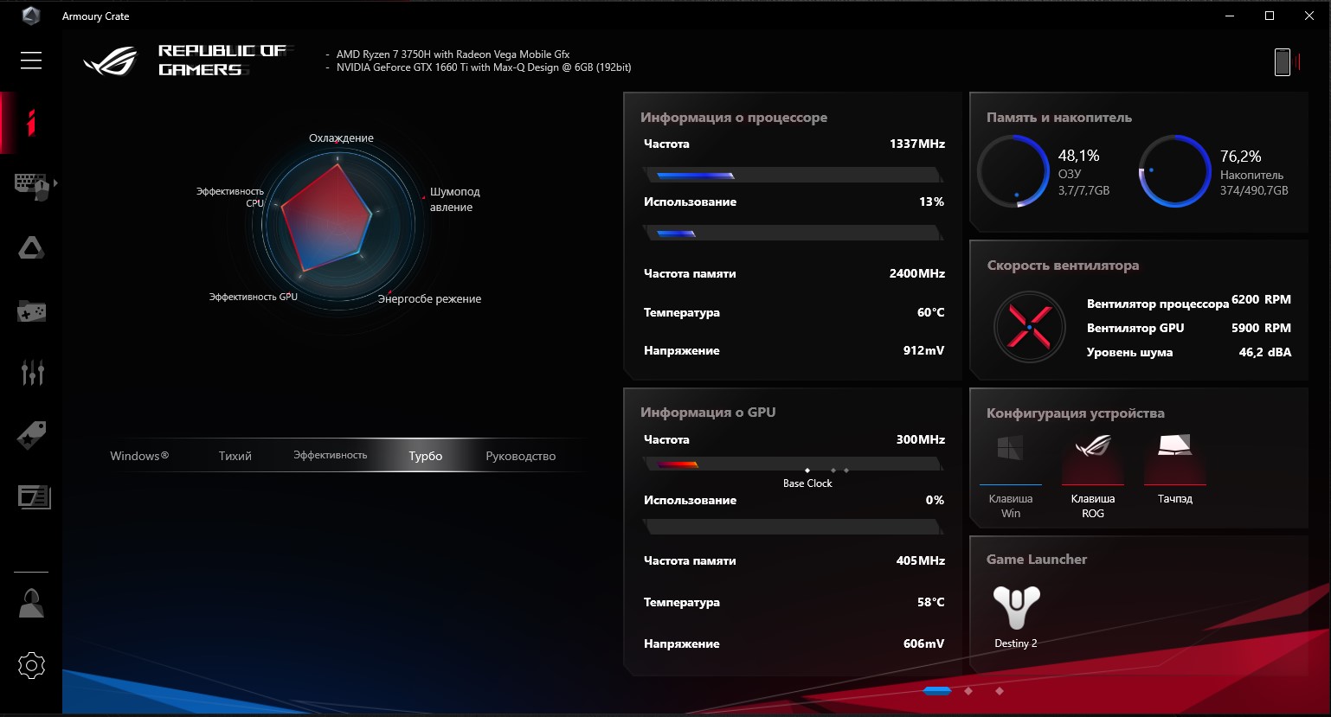Screen dimensions: 1331x717
Task: Open the Aura Sync triangle icon
Action: point(31,249)
